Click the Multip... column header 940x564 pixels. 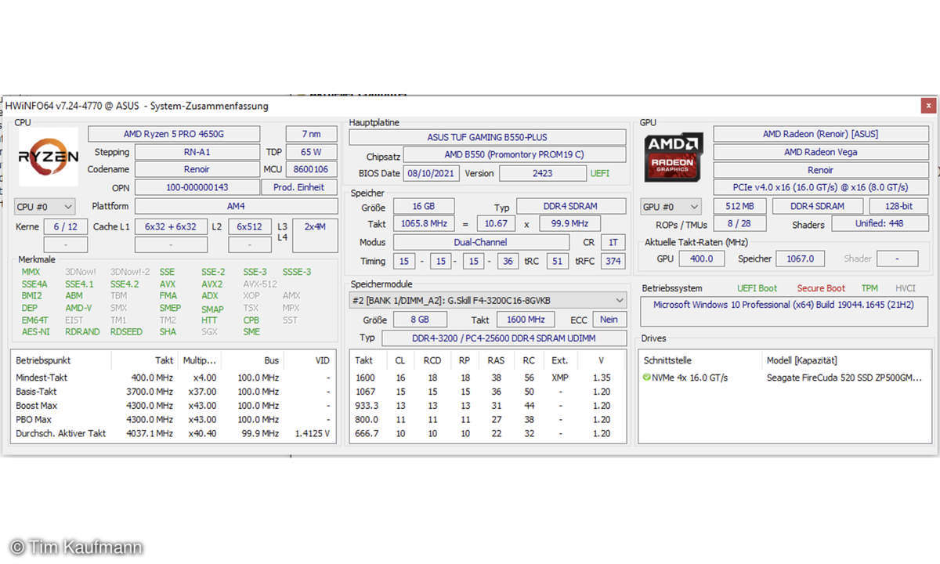(199, 360)
